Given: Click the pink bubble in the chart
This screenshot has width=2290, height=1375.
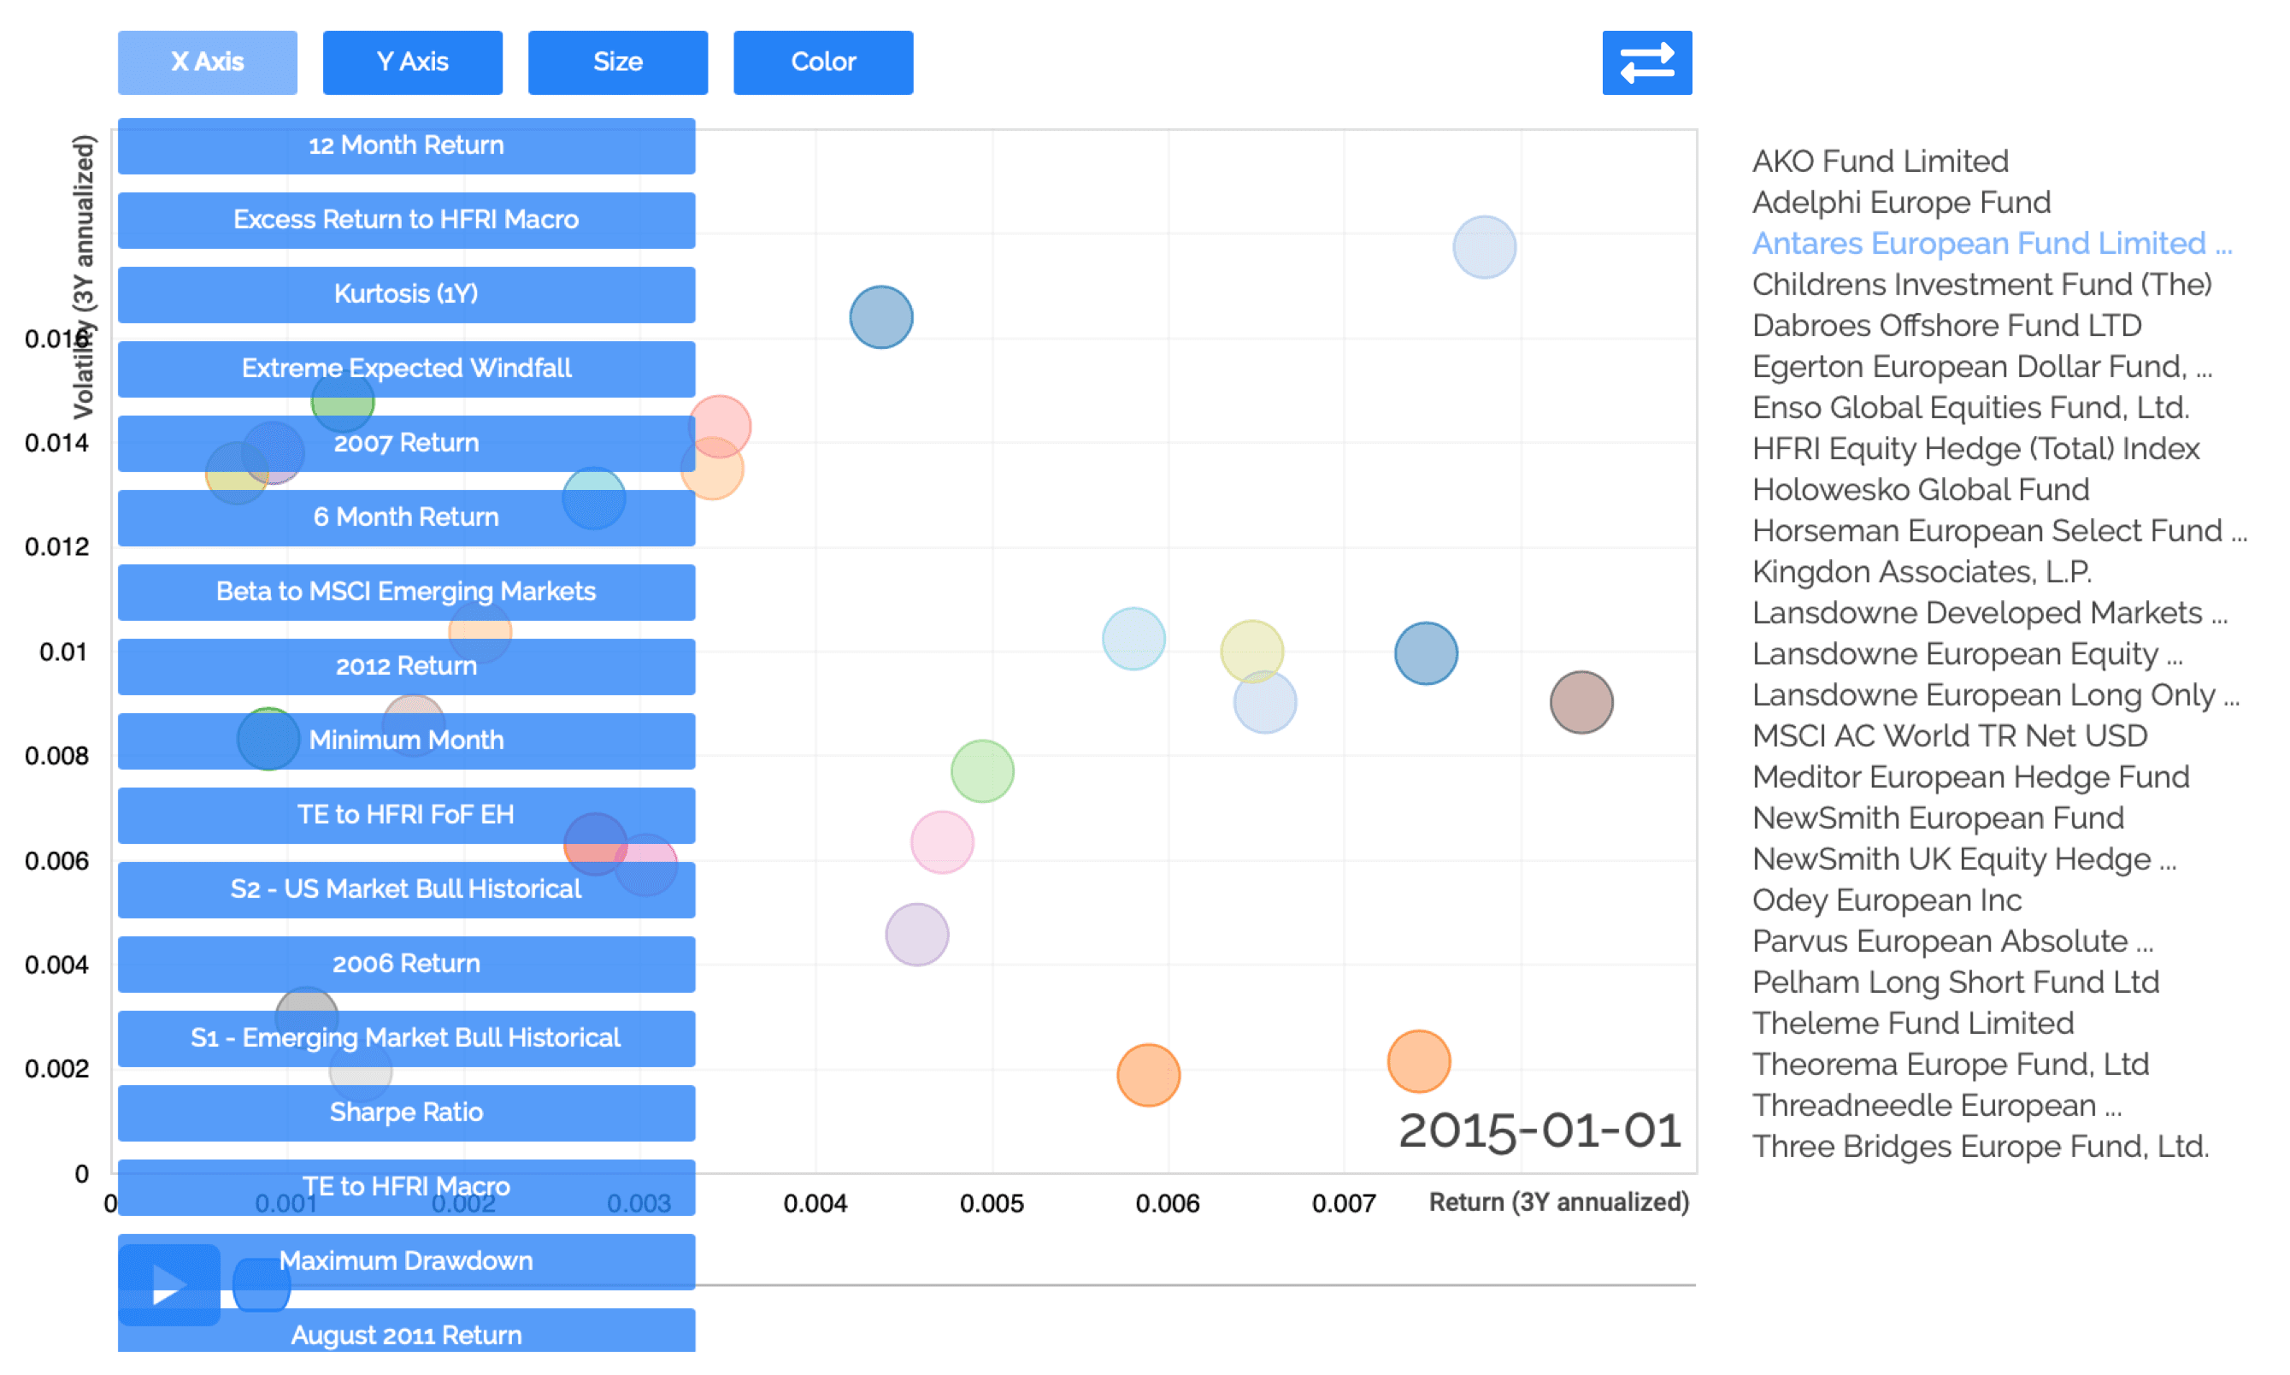Looking at the screenshot, I should pyautogui.click(x=942, y=842).
